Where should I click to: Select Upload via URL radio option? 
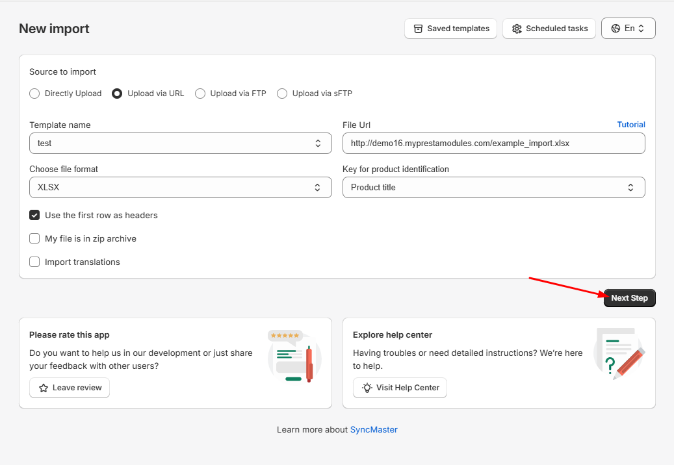pos(117,94)
